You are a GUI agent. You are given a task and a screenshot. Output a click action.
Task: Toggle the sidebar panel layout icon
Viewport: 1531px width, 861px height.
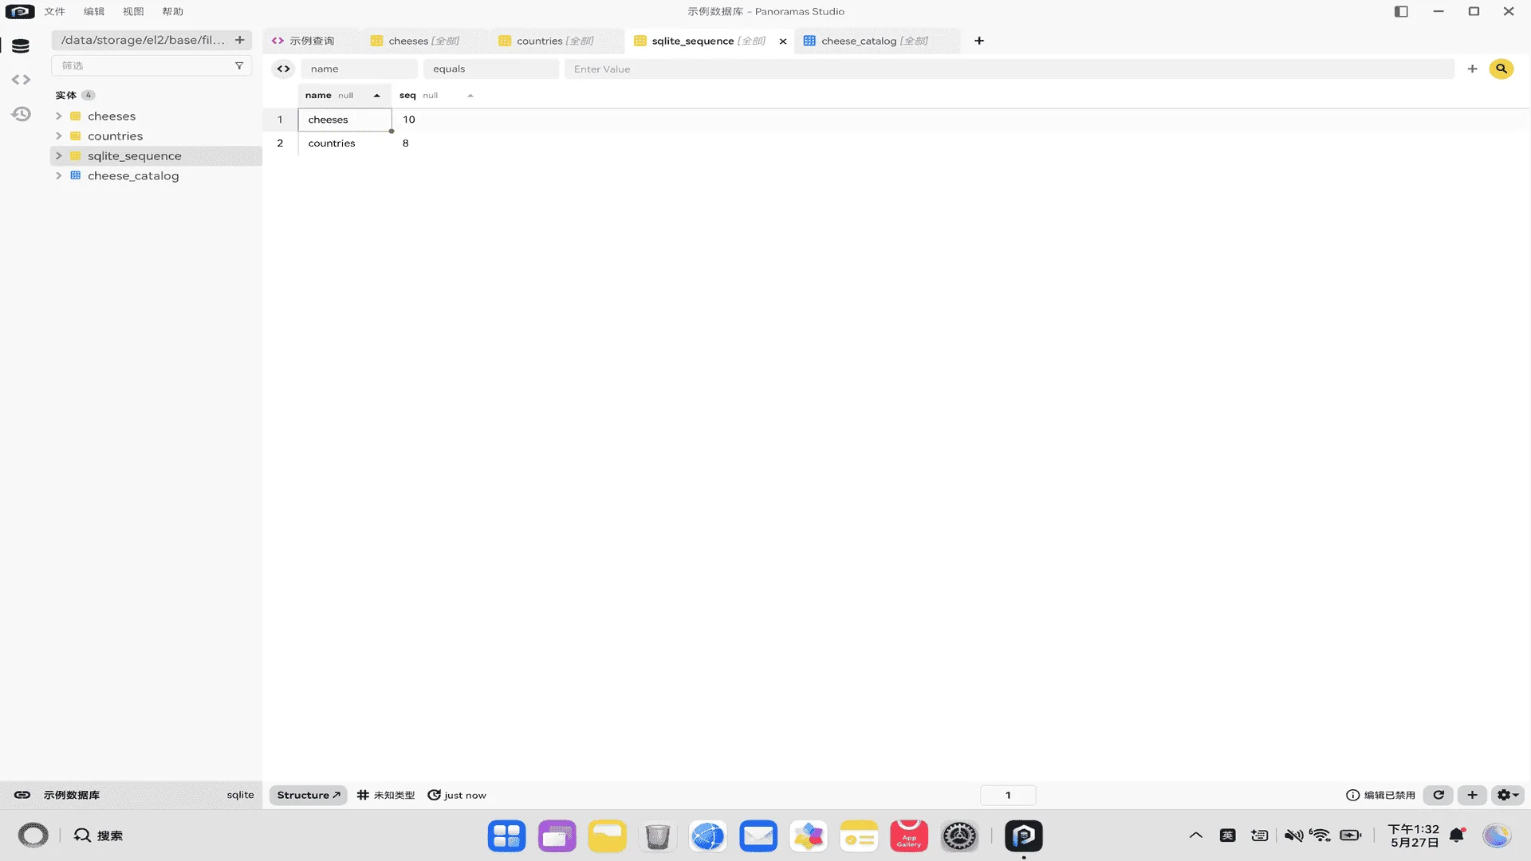click(1401, 11)
